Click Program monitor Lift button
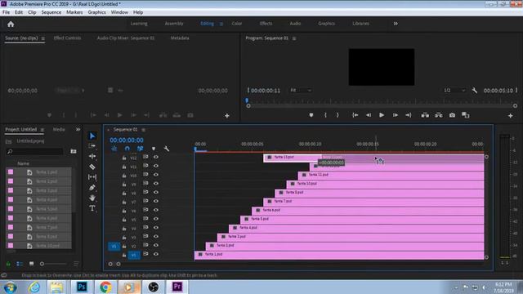523x294 pixels. pos(425,115)
